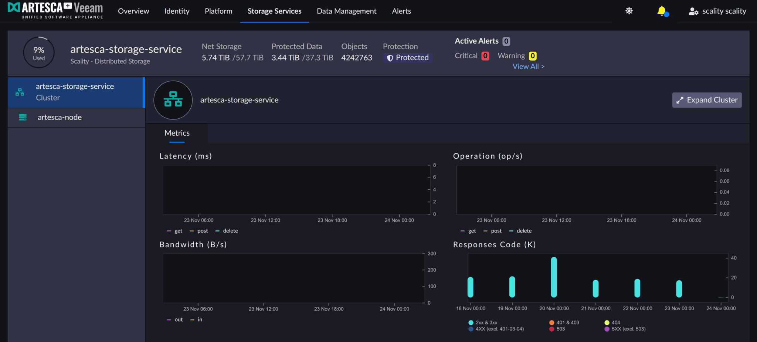Image resolution: width=757 pixels, height=342 pixels.
Task: Toggle the get series in Latency legend
Action: [178, 231]
